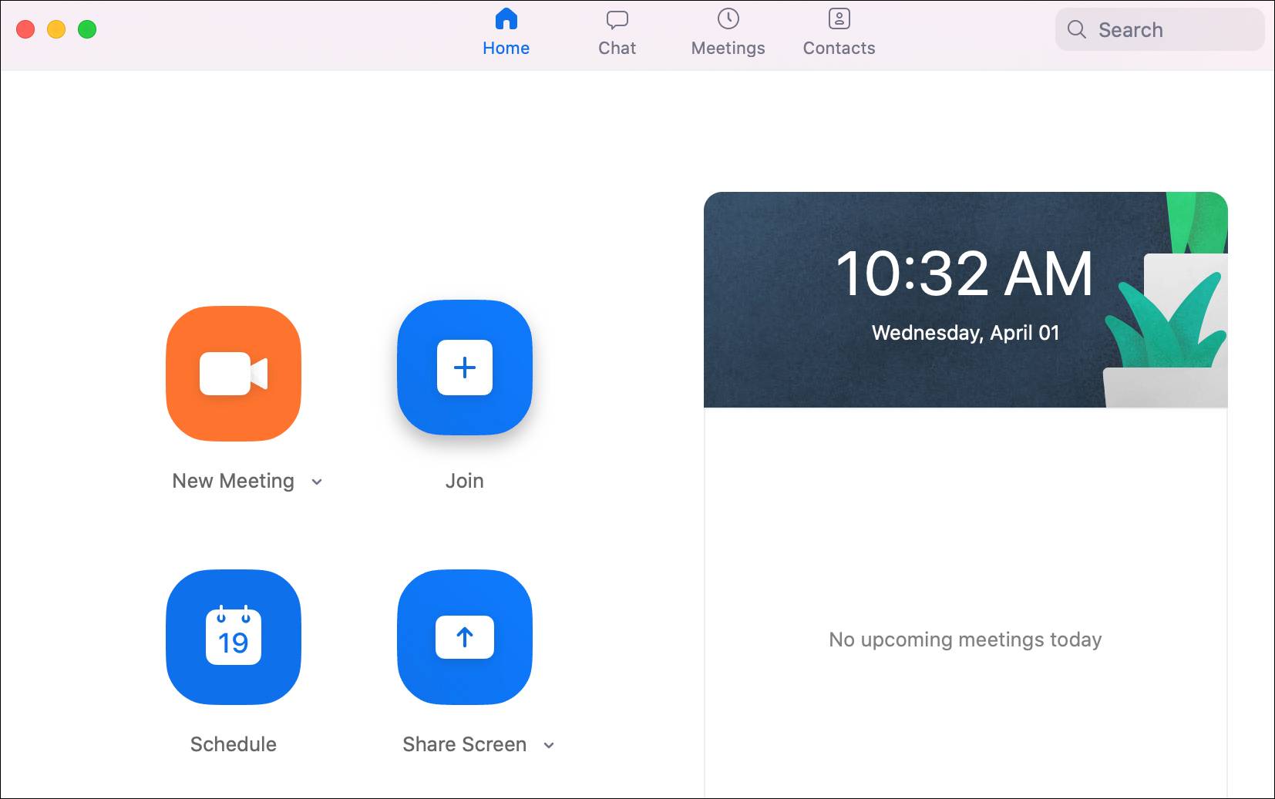Expand the New Meeting options chevron

[x=317, y=482]
